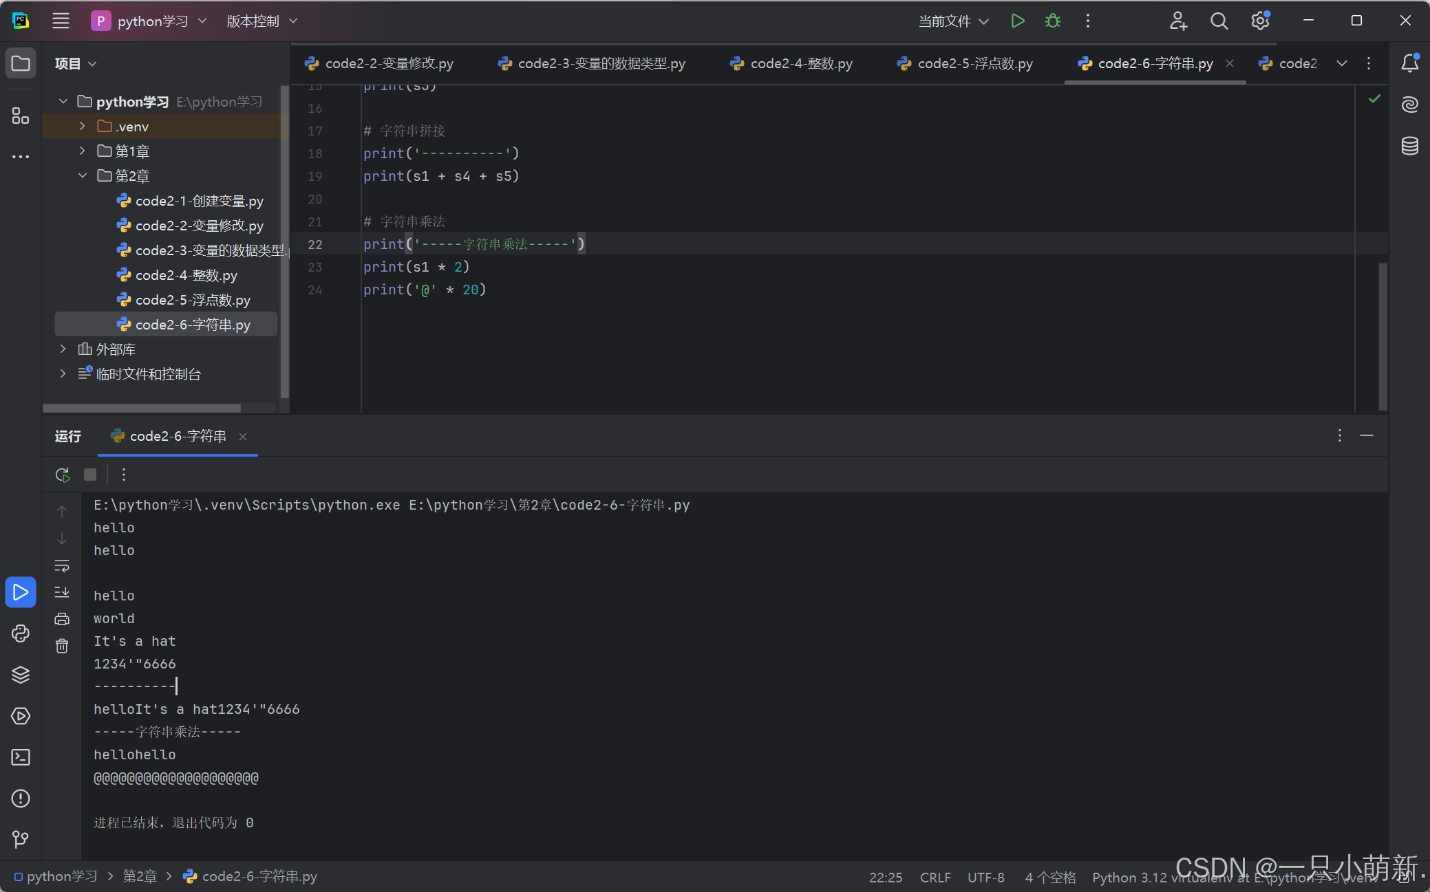The width and height of the screenshot is (1430, 892).
Task: Toggle scroll to end in console
Action: coord(62,592)
